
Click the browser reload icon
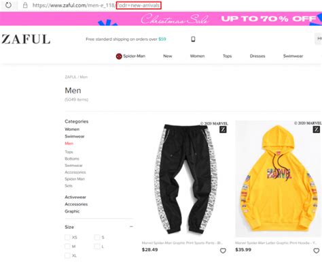(8, 5)
